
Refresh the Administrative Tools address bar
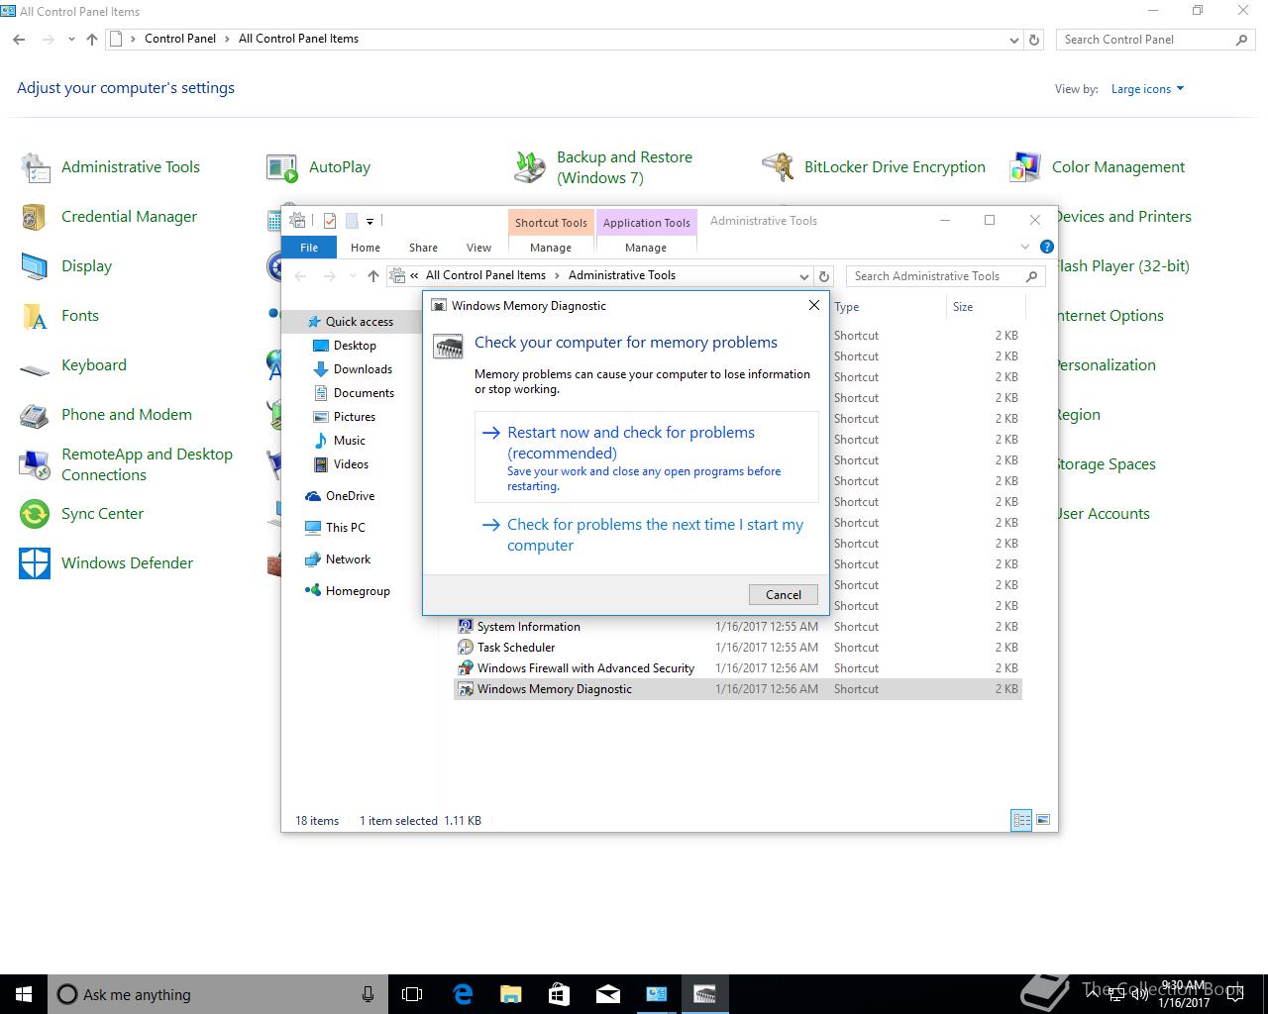tap(824, 276)
